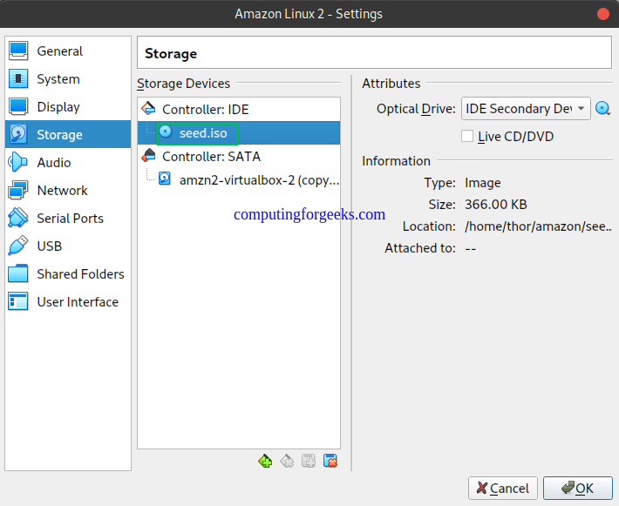Click the remove controller icon
This screenshot has height=506, width=619.
(x=287, y=461)
